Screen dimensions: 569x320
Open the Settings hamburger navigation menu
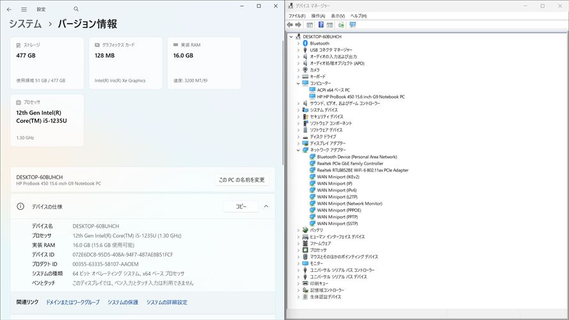point(24,10)
